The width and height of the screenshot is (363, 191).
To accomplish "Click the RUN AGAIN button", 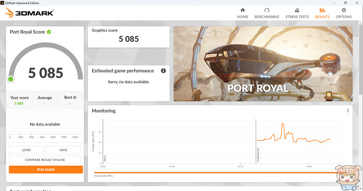I will click(x=46, y=169).
